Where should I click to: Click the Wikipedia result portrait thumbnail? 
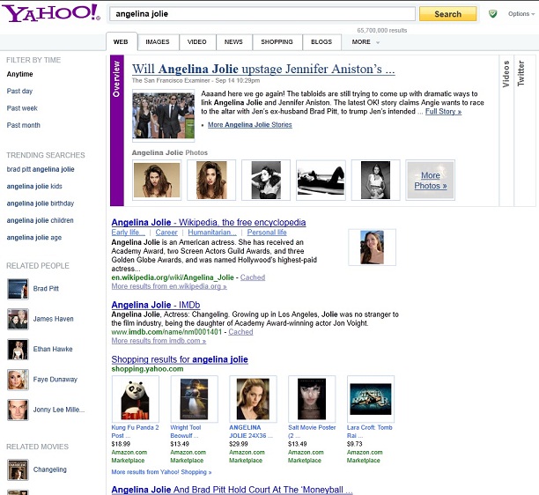pos(372,247)
